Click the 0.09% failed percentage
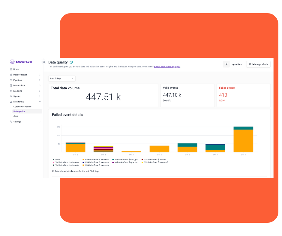The height and width of the screenshot is (236, 282). point(222,101)
